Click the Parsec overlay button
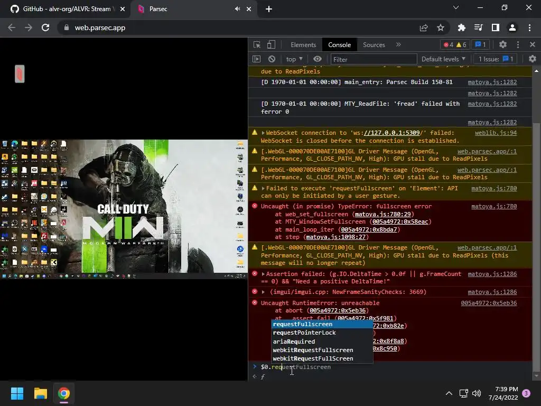Screen dimensions: 541x406 click(x=20, y=74)
